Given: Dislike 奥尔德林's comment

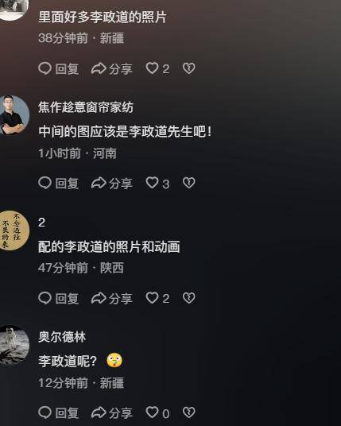Looking at the screenshot, I should [x=189, y=412].
